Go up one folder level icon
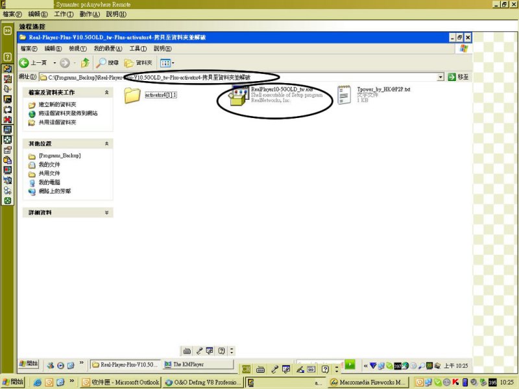Screen dimensions: 519x389 86,62
